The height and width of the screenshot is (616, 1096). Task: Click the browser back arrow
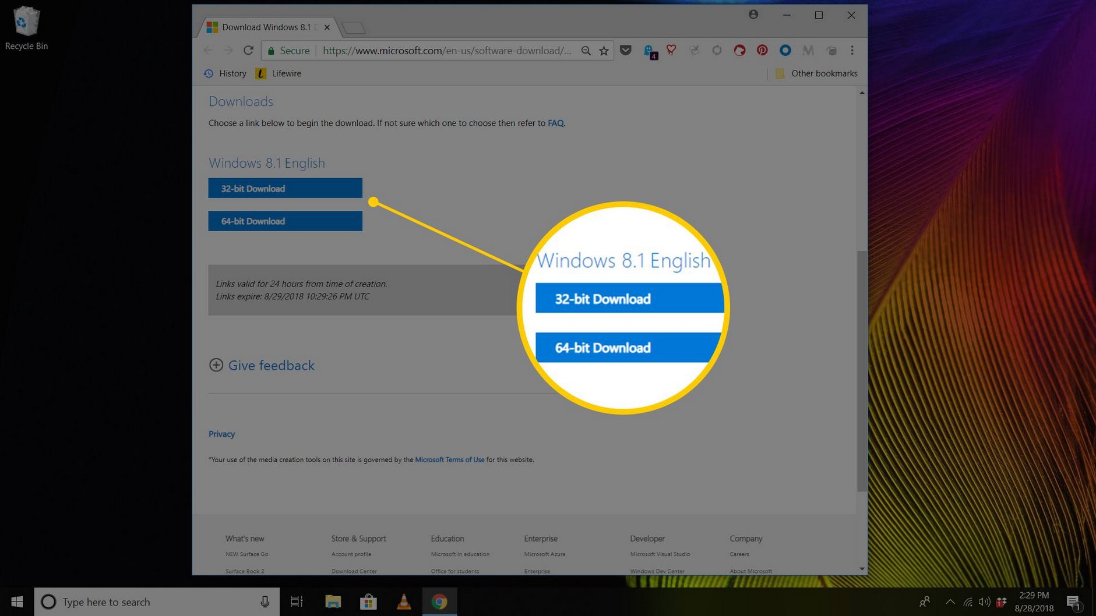(208, 51)
